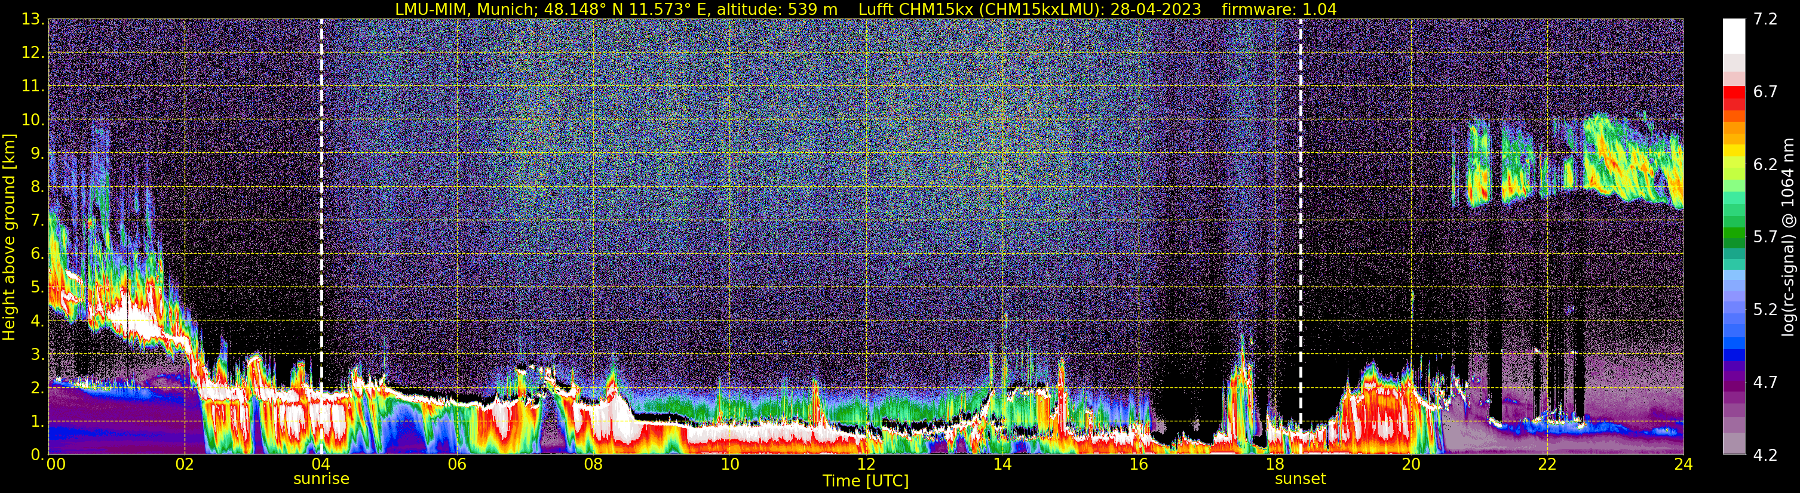Click the 6.2 colorbar tick label
Image resolution: width=1800 pixels, height=493 pixels.
tap(1765, 164)
